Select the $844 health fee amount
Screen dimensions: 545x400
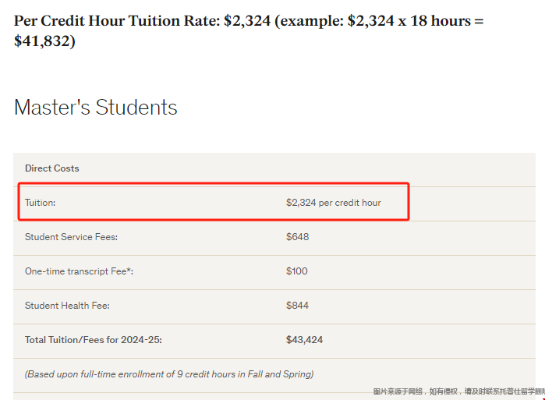297,306
